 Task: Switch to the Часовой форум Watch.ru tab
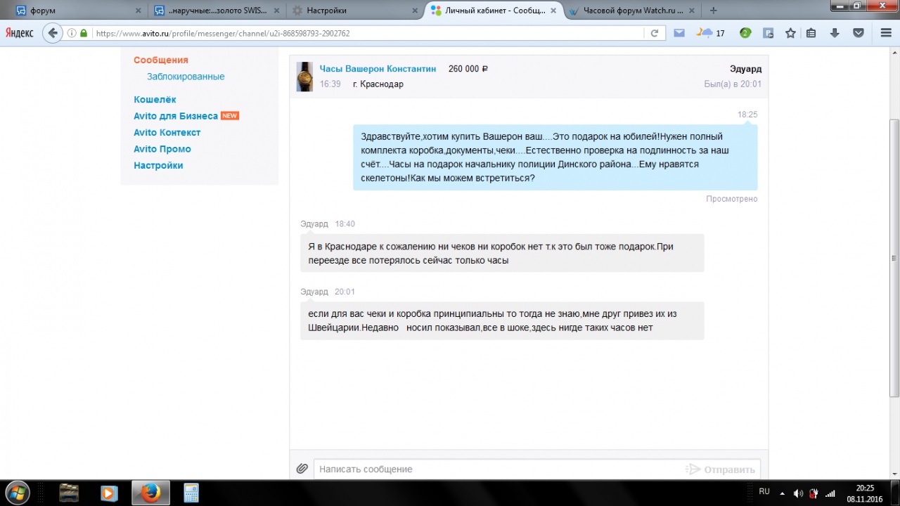[631, 11]
